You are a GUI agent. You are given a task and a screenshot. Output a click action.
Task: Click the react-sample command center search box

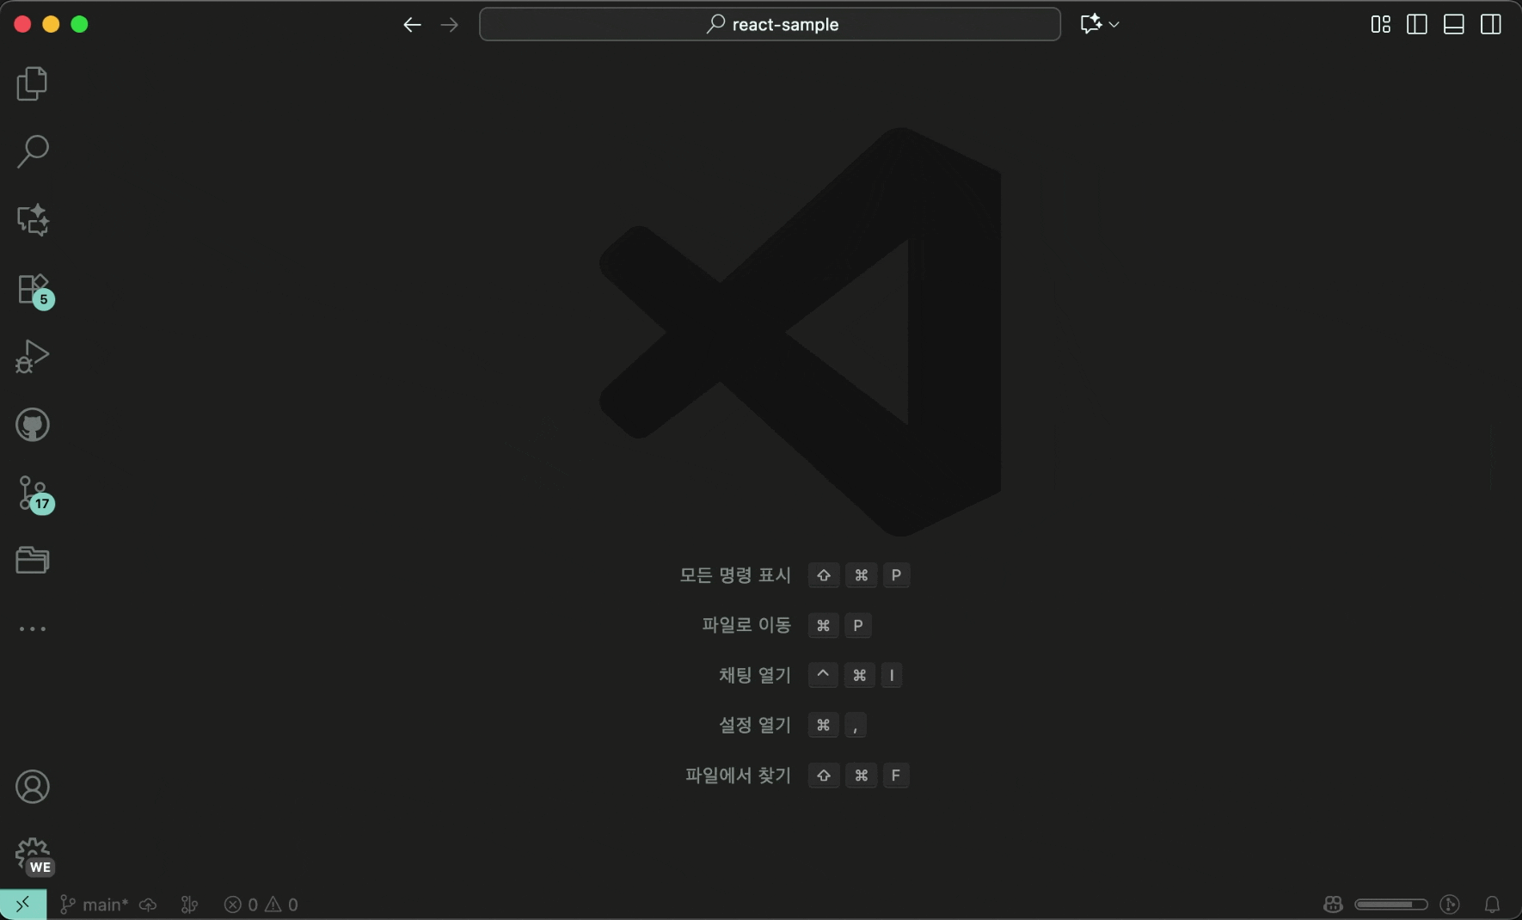pyautogui.click(x=770, y=24)
